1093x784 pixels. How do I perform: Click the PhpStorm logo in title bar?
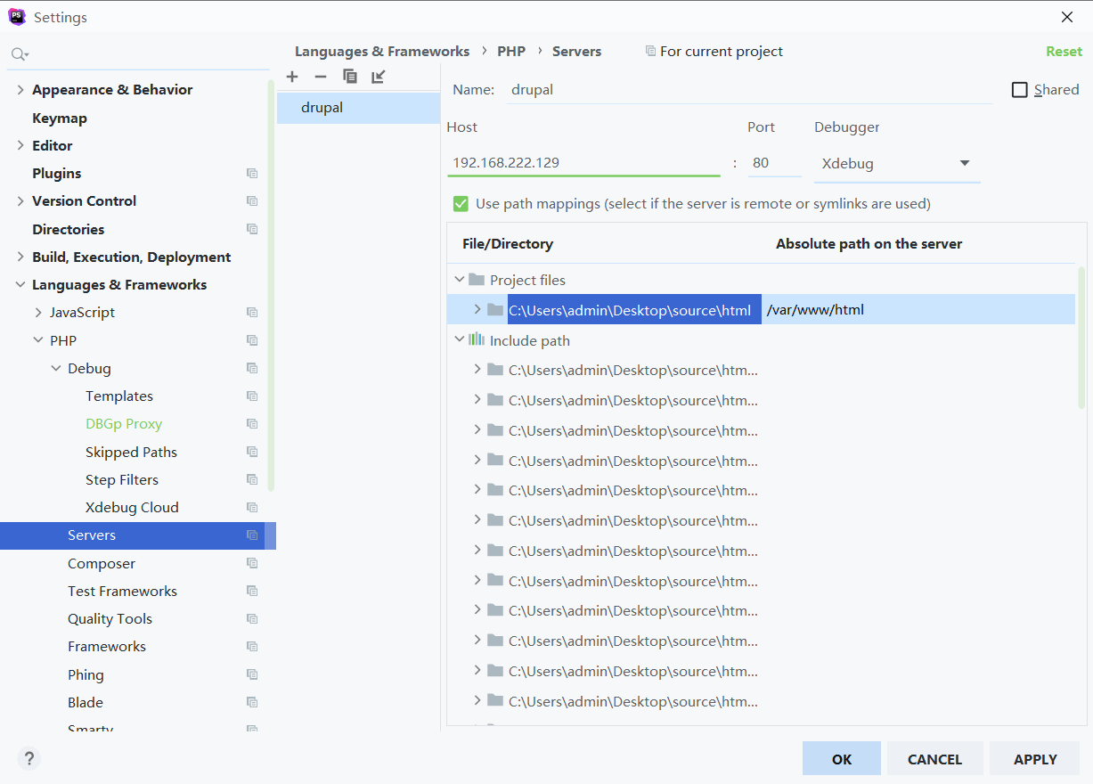click(17, 17)
